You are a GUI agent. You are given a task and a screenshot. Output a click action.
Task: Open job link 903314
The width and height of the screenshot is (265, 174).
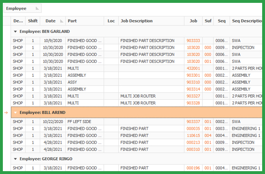coord(193,89)
